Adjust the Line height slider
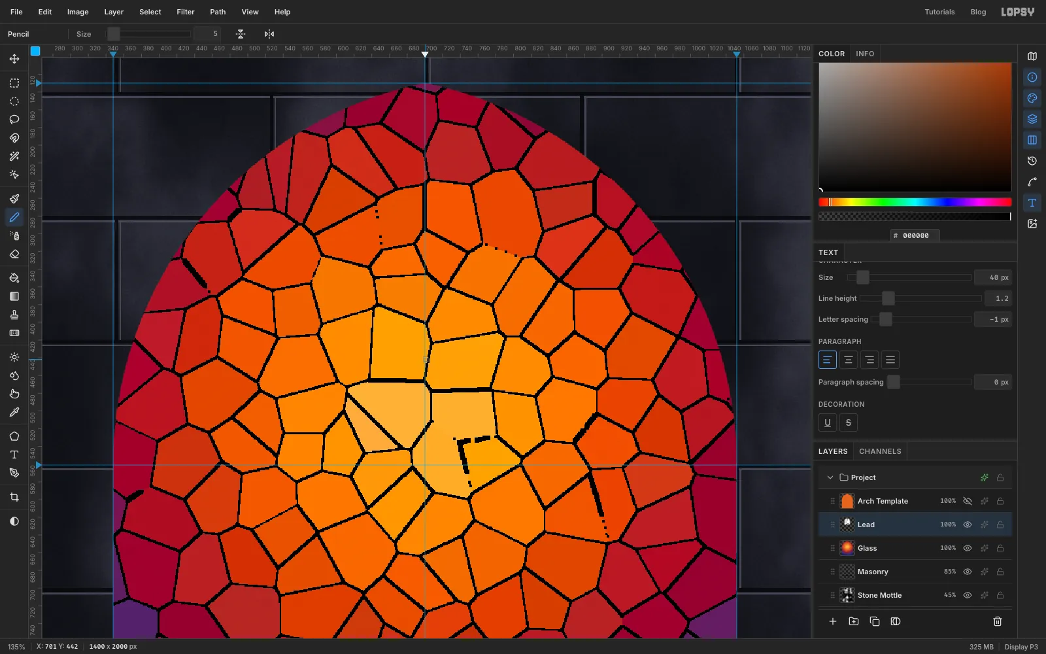This screenshot has width=1046, height=654. [920, 298]
